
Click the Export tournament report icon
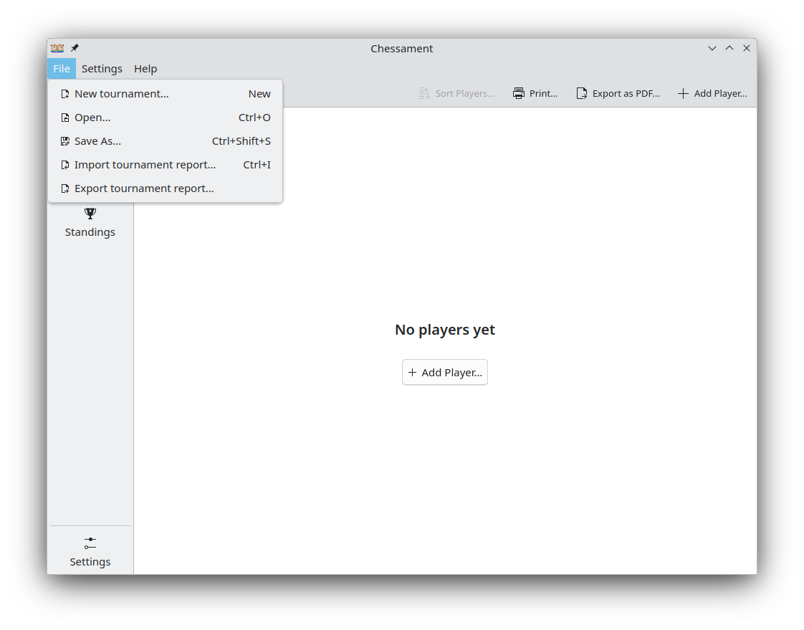click(x=65, y=188)
